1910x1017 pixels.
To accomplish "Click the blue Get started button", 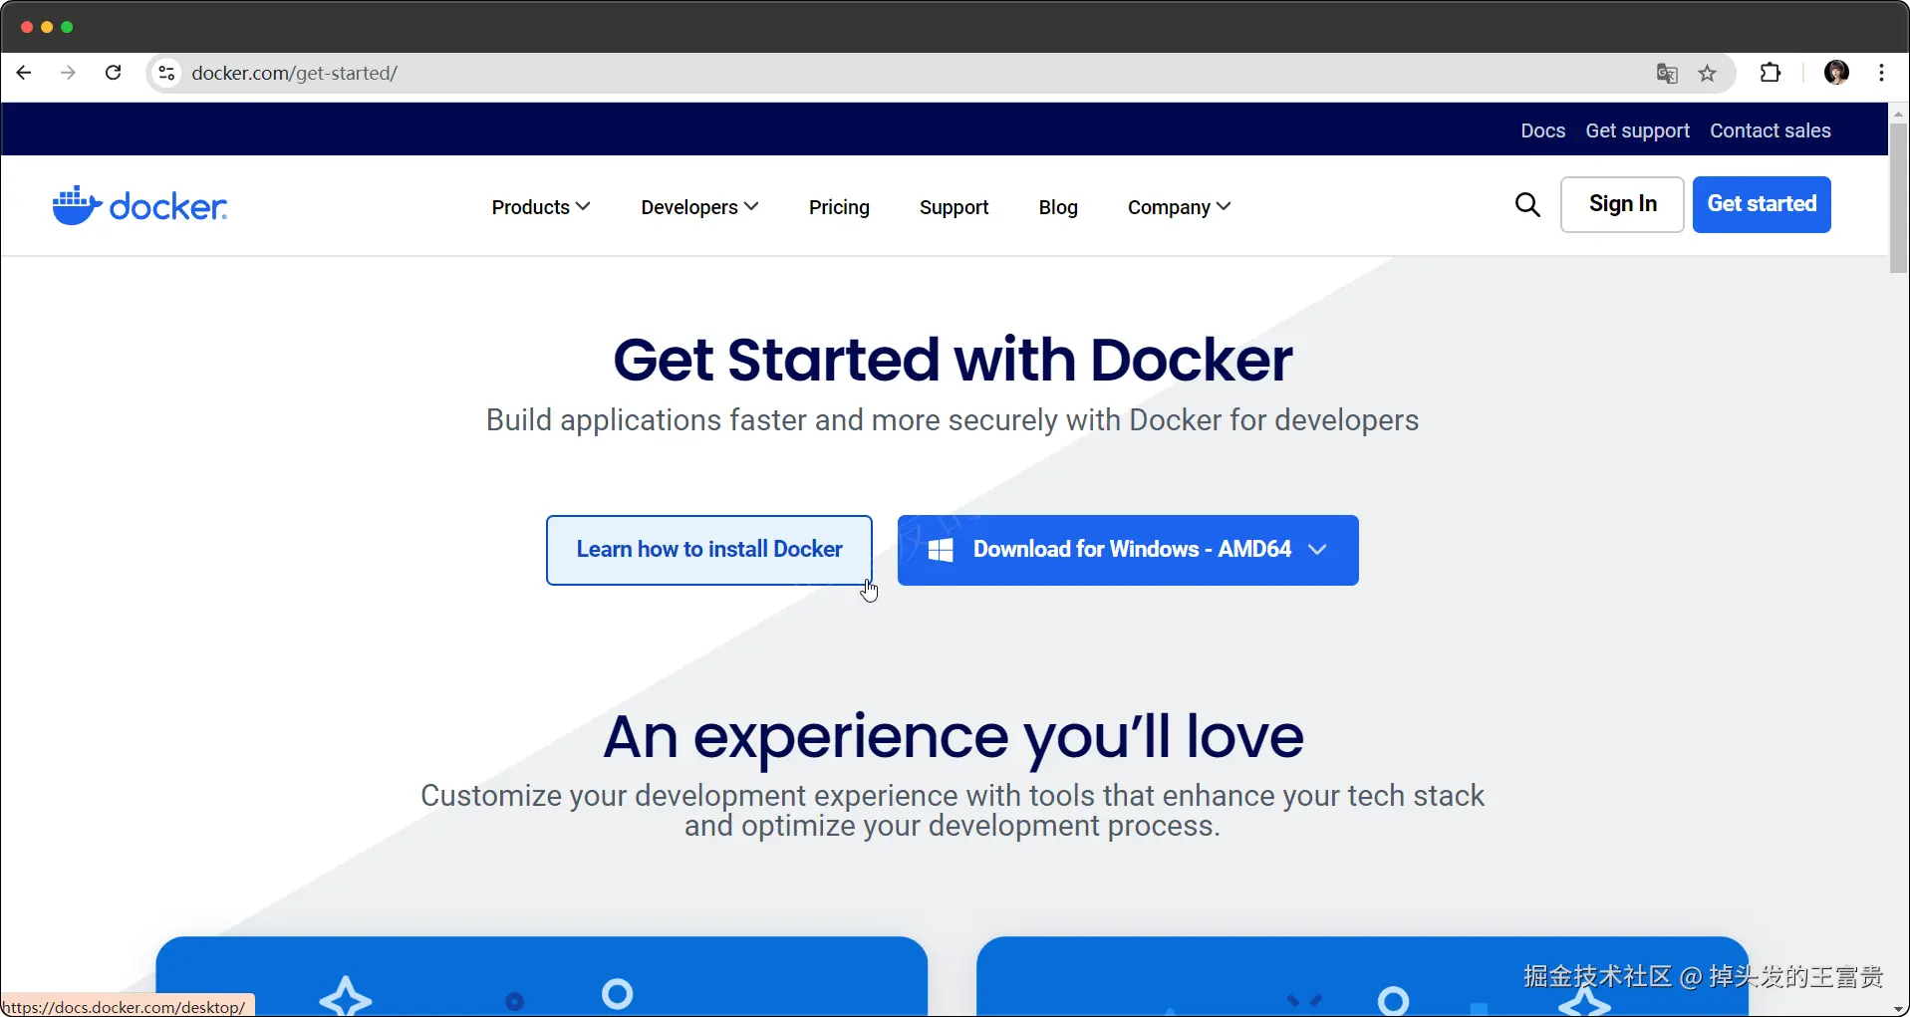I will (x=1762, y=204).
